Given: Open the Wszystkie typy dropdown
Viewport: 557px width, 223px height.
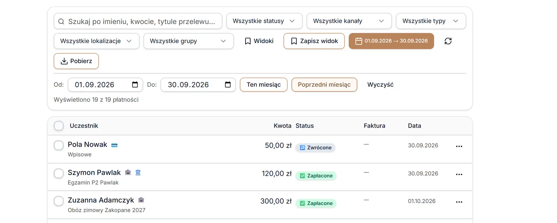Looking at the screenshot, I should (431, 21).
